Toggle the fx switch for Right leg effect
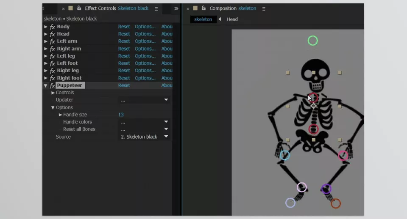The width and height of the screenshot is (407, 219). click(52, 71)
